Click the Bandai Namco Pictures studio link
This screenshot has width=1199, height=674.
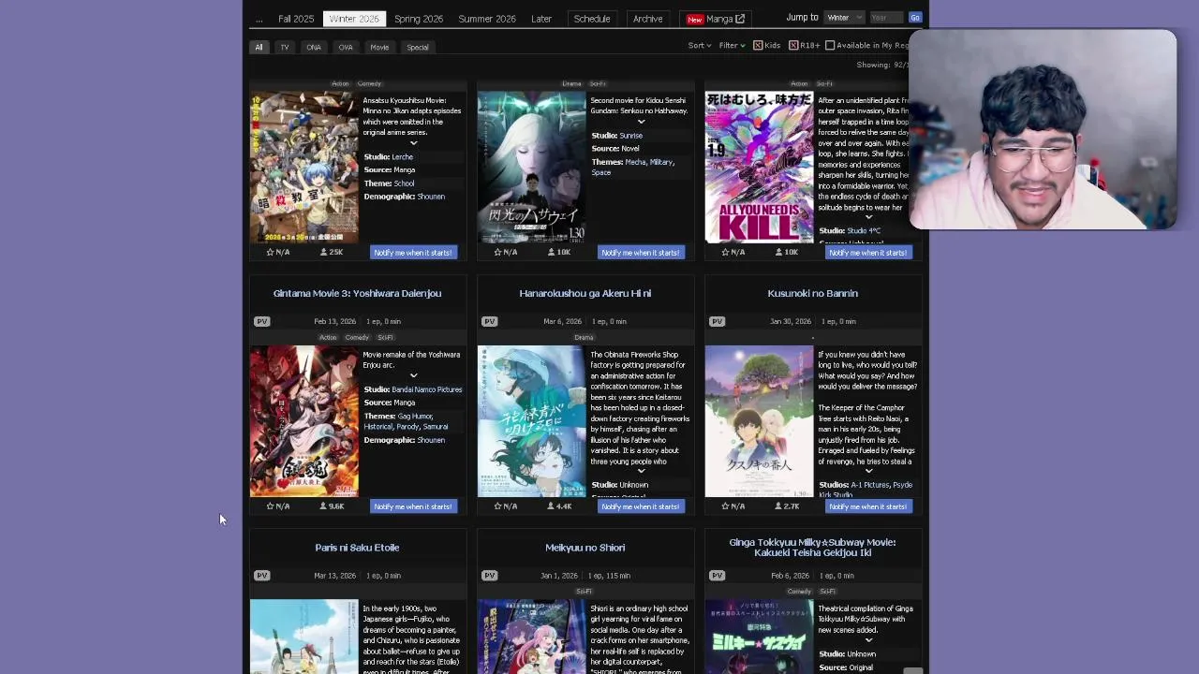click(427, 389)
